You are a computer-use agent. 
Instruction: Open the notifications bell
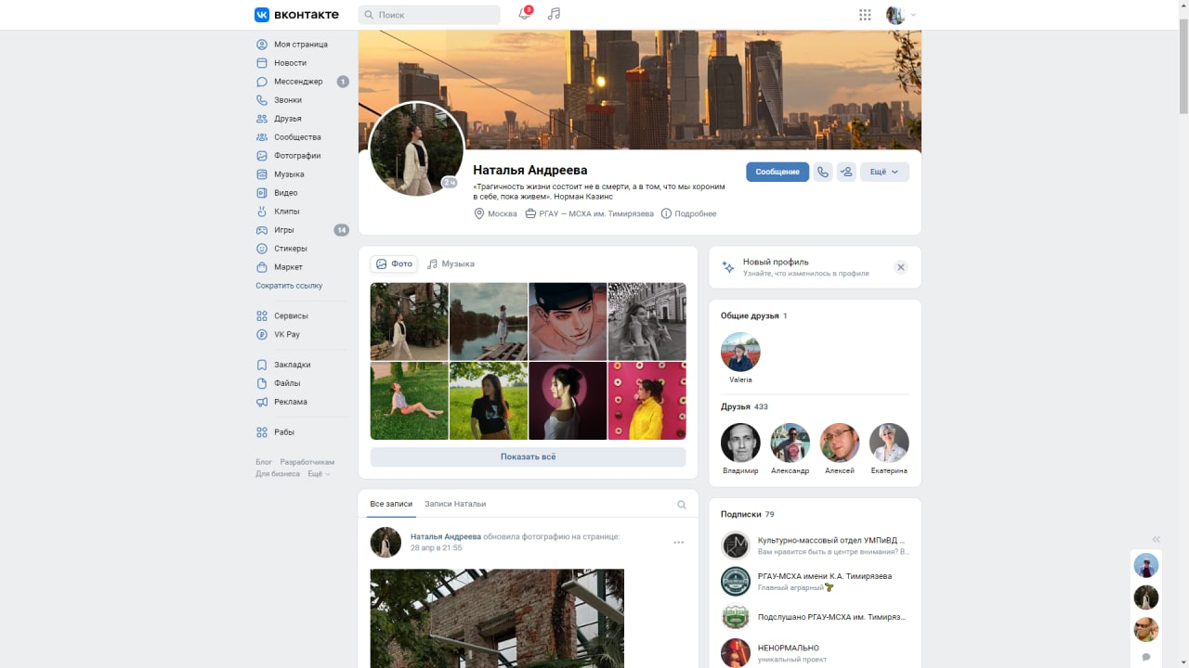tap(525, 14)
